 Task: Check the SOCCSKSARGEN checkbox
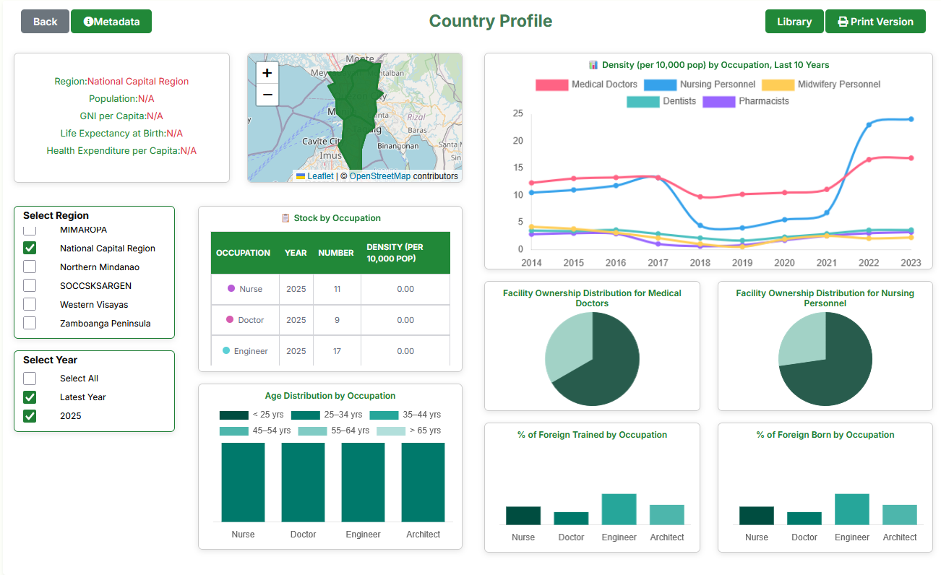pyautogui.click(x=30, y=285)
